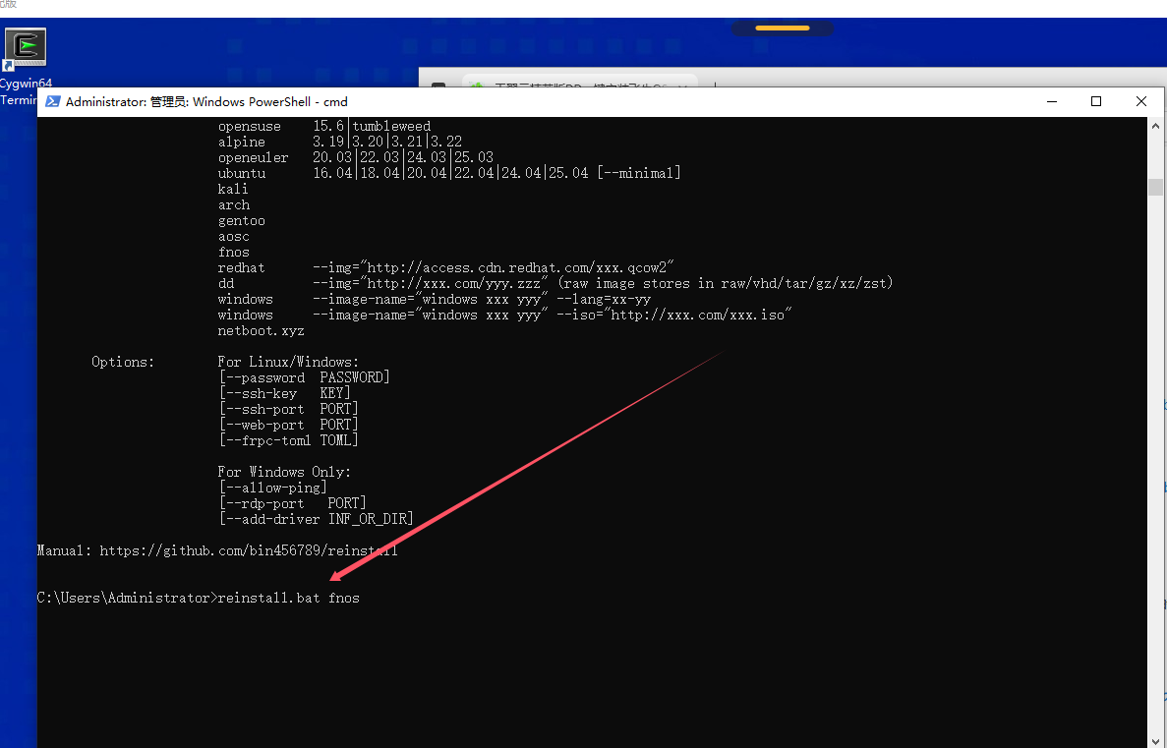
Task: Click the Administrator Windows PowerShell title text
Action: pyautogui.click(x=206, y=101)
